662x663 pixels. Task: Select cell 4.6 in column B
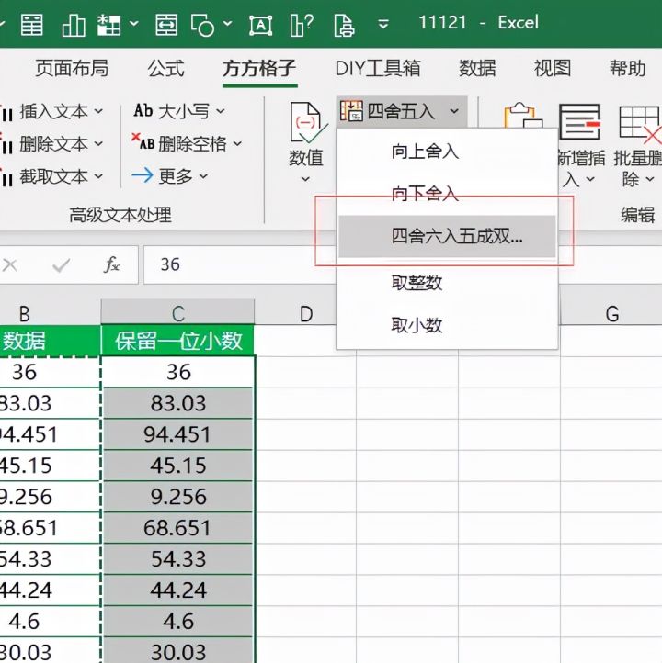tap(50, 622)
